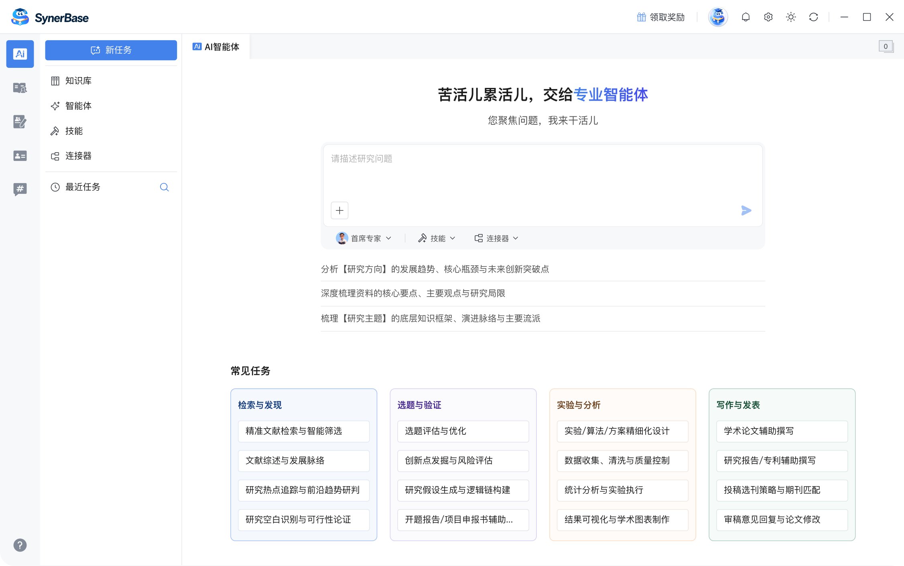The width and height of the screenshot is (904, 566).
Task: Select suggestion 深度梳理资料的核心要点
Action: click(x=542, y=294)
